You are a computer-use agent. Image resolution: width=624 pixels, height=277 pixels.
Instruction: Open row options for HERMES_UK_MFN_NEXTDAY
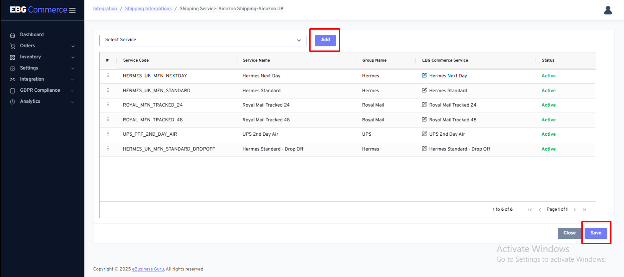[108, 76]
